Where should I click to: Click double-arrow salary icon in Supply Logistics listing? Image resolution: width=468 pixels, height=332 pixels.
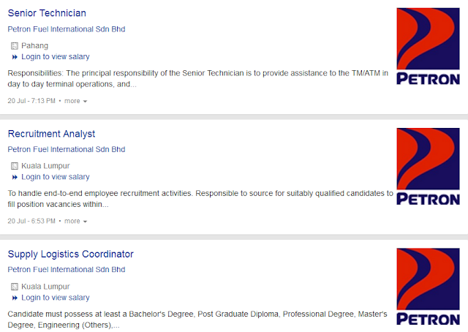[x=15, y=298]
